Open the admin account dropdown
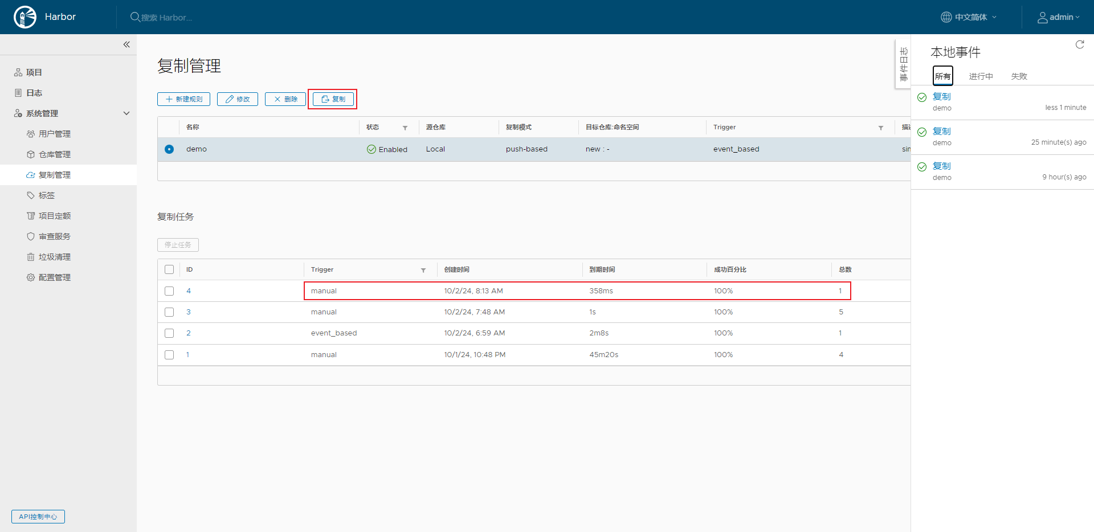Image resolution: width=1094 pixels, height=532 pixels. tap(1059, 17)
